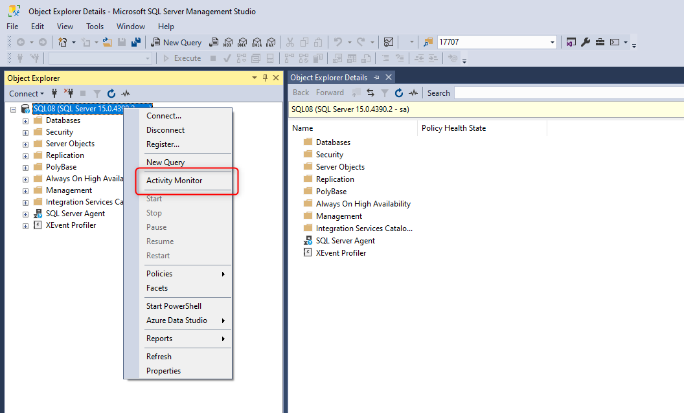Screen dimensions: 684x413
Task: Click Connect Object Explorer plug icon
Action: (x=54, y=93)
